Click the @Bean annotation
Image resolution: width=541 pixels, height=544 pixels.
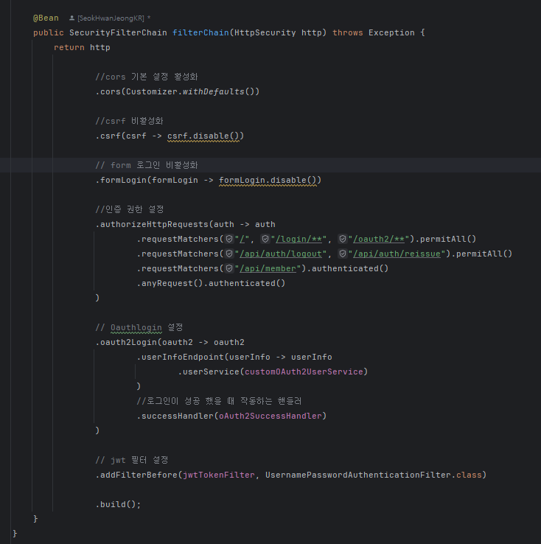pyautogui.click(x=46, y=18)
